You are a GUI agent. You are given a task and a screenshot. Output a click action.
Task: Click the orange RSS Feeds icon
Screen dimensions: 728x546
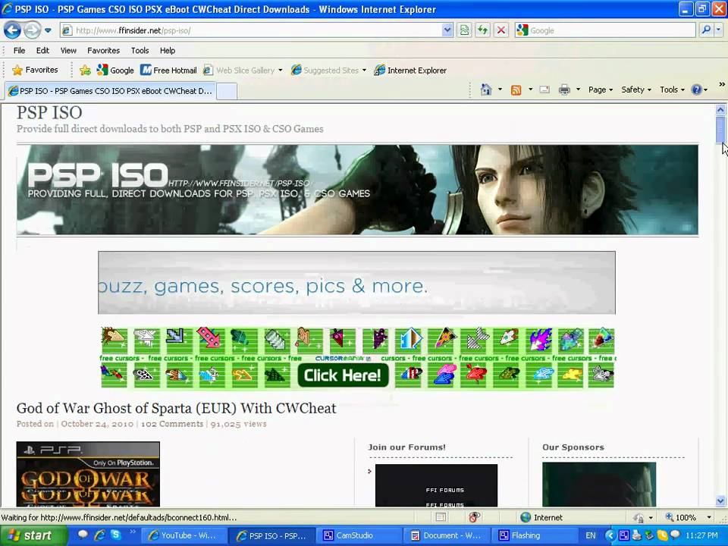pos(516,90)
